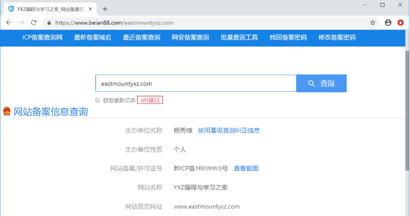410x216 pixels.
Task: Open the 修改备案密码 menu item
Action: [337, 38]
